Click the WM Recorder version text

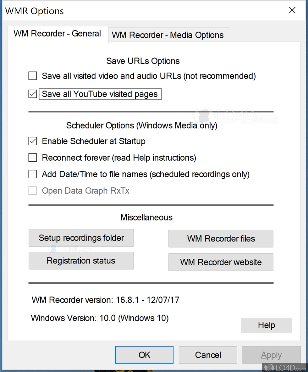(105, 300)
